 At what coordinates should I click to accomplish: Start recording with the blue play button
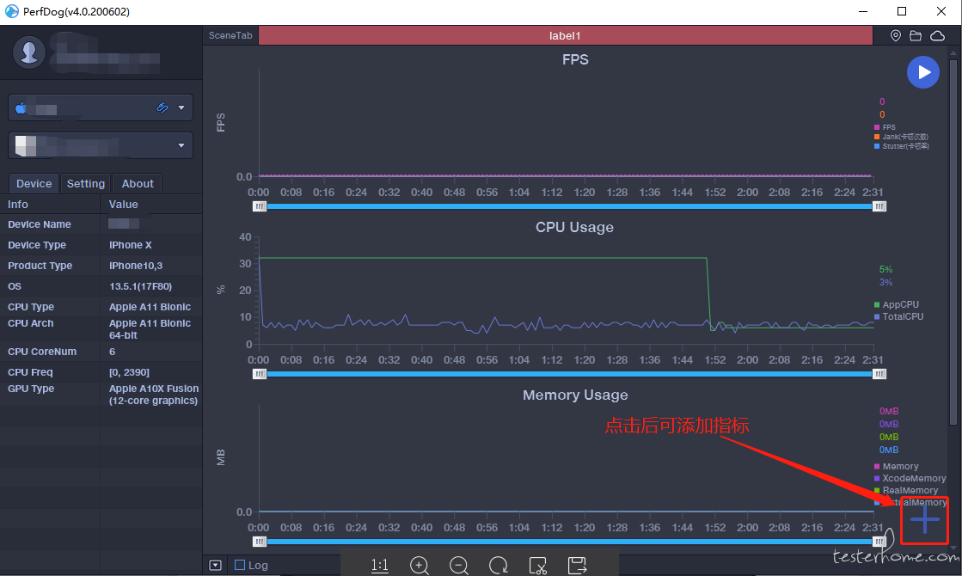point(923,72)
